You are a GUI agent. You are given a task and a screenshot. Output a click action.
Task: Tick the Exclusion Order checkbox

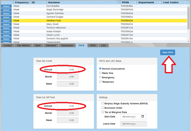[103, 108]
